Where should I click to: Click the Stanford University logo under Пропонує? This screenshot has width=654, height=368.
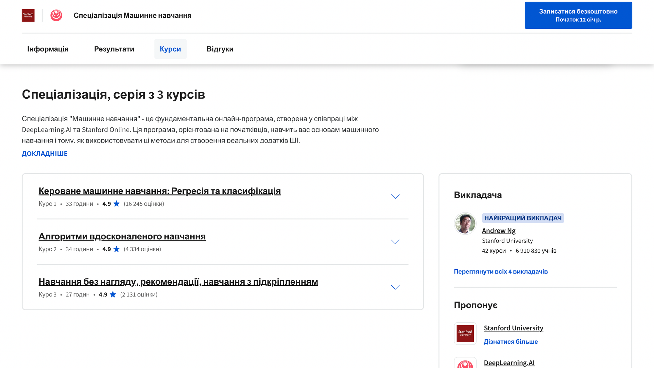click(x=465, y=333)
